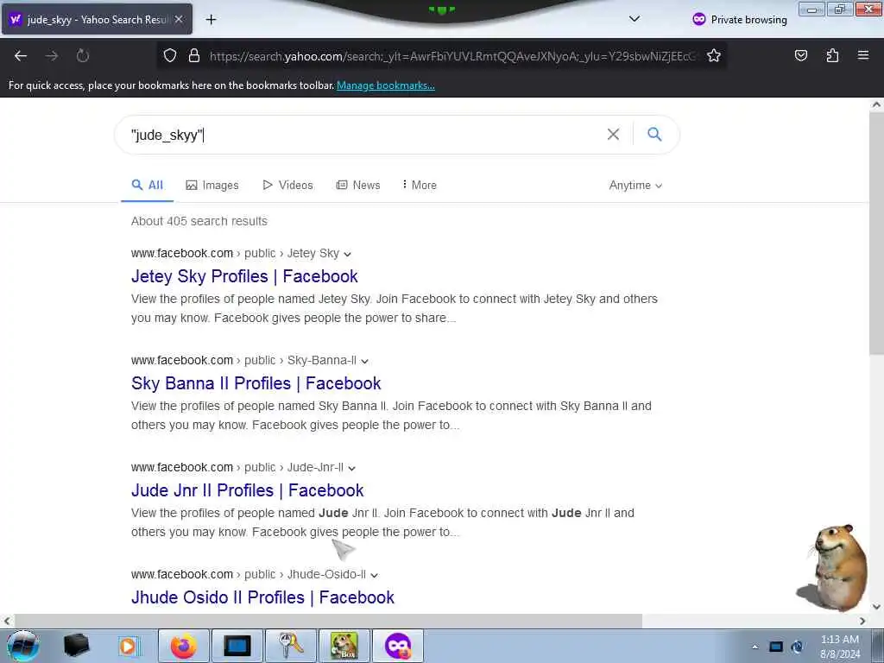This screenshot has width=884, height=663.
Task: Go back with the browser back arrow
Action: pyautogui.click(x=21, y=56)
